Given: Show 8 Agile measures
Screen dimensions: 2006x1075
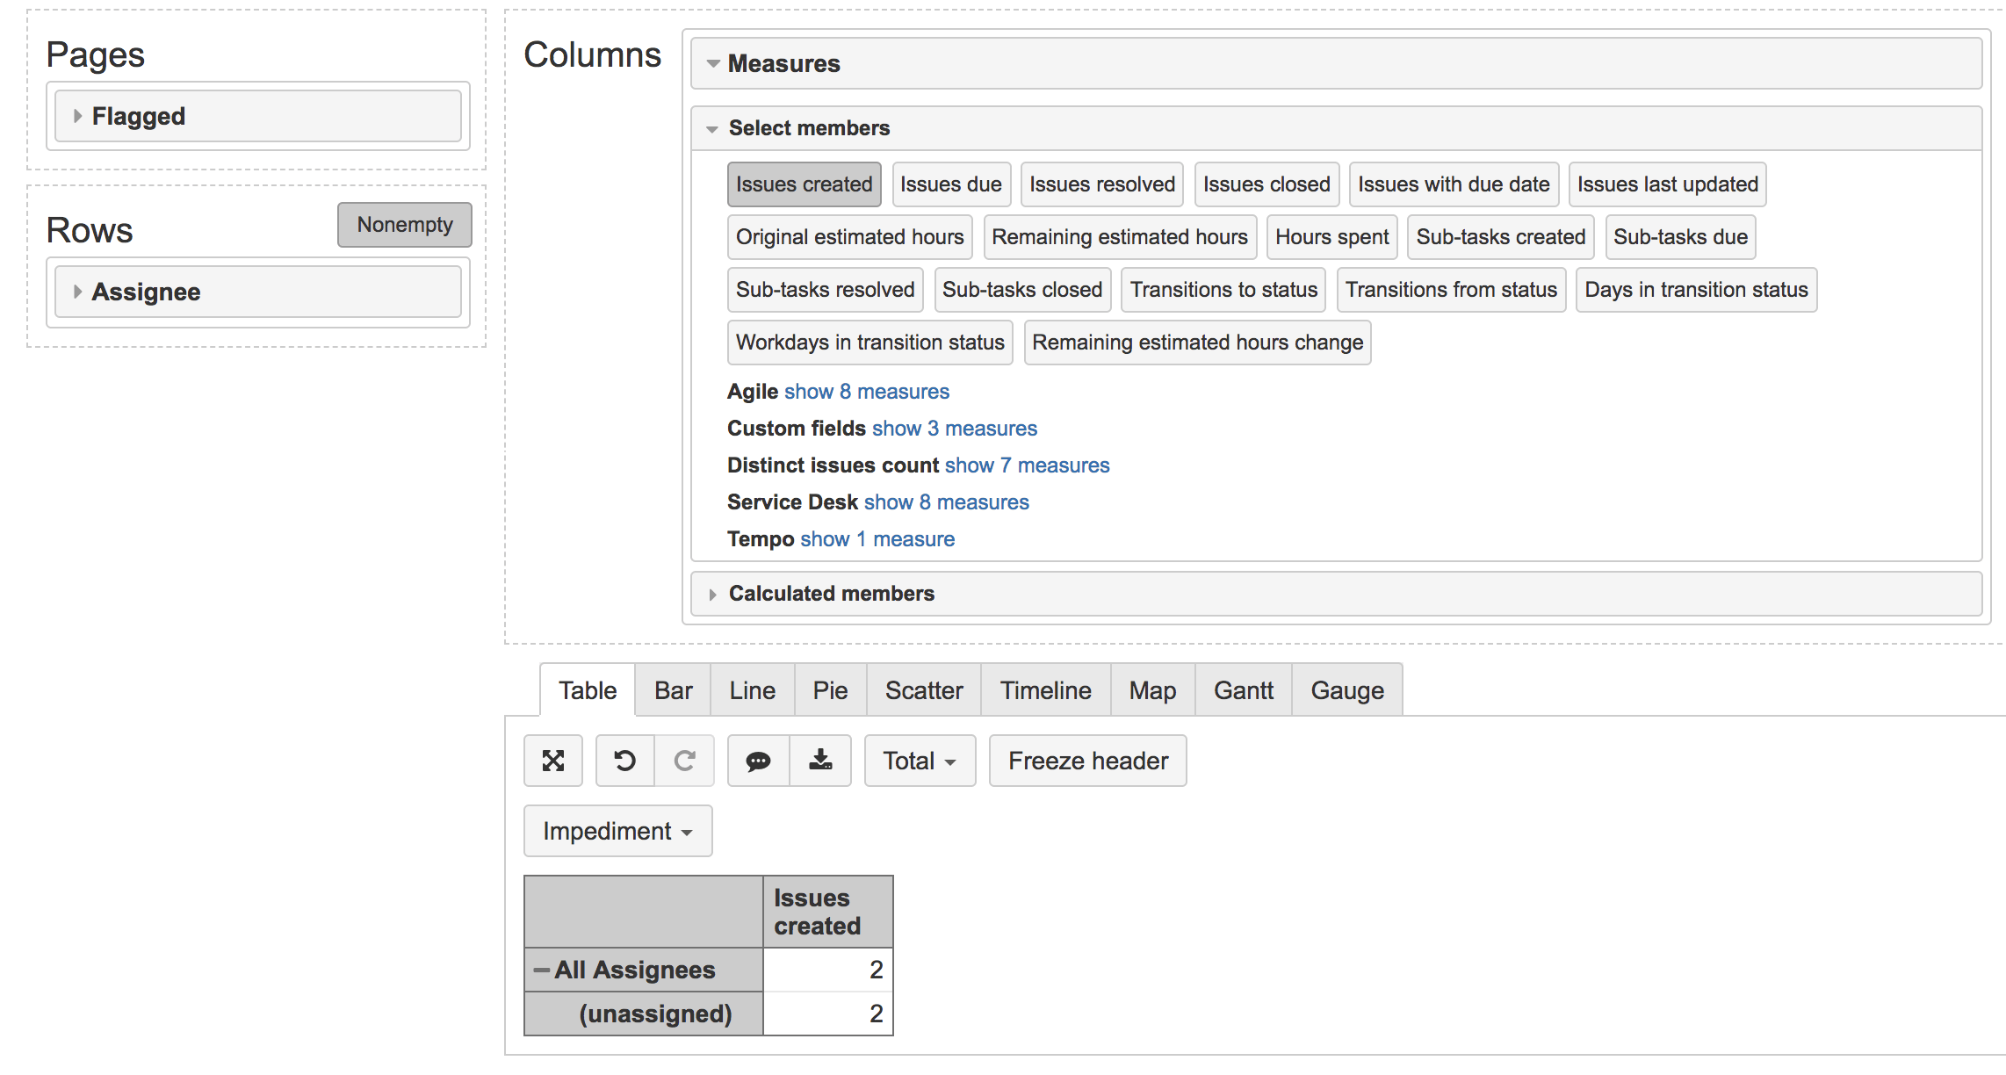Looking at the screenshot, I should pos(865,392).
